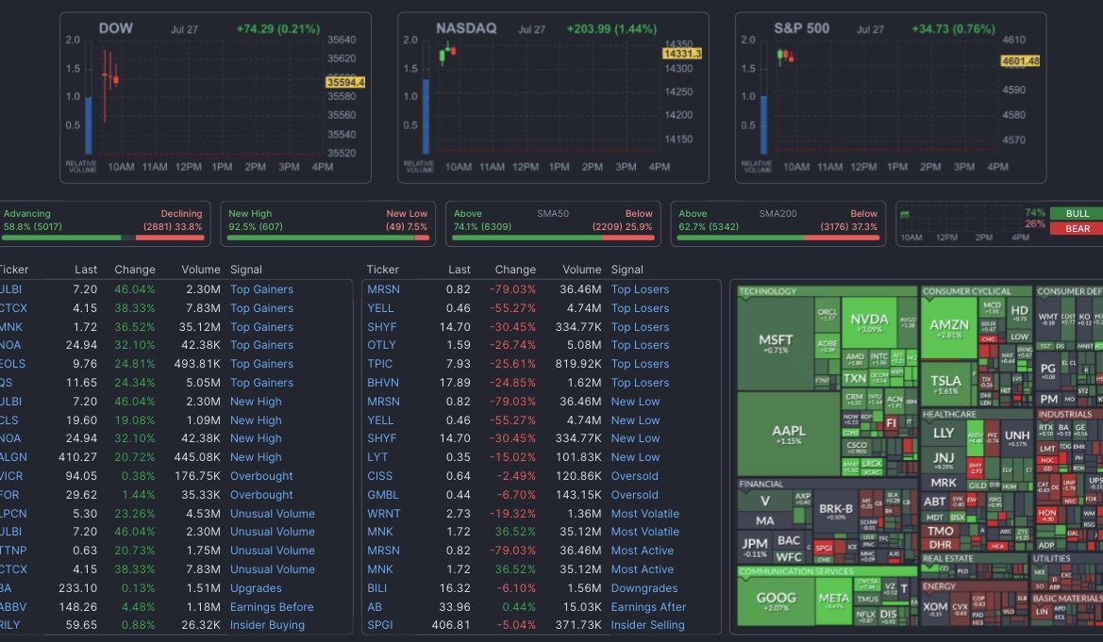Click the DOW change text +74.29 (0.21%)

tap(277, 29)
